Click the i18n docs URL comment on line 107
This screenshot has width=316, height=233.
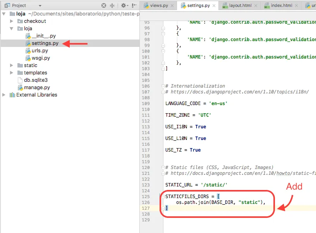(240, 92)
